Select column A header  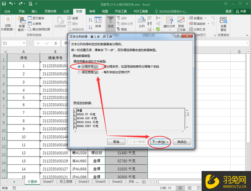click(x=24, y=52)
